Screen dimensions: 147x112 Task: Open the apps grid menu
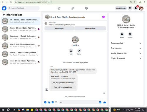[130, 8]
